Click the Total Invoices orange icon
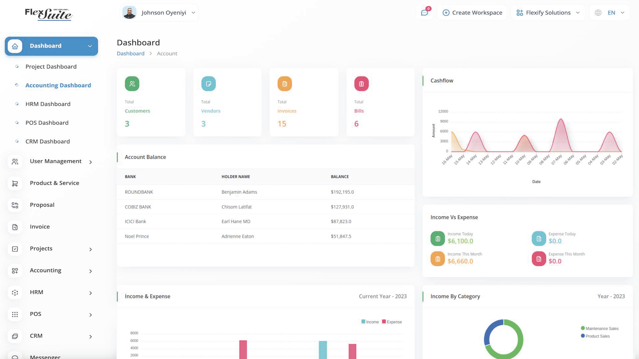The width and height of the screenshot is (639, 359). [285, 84]
